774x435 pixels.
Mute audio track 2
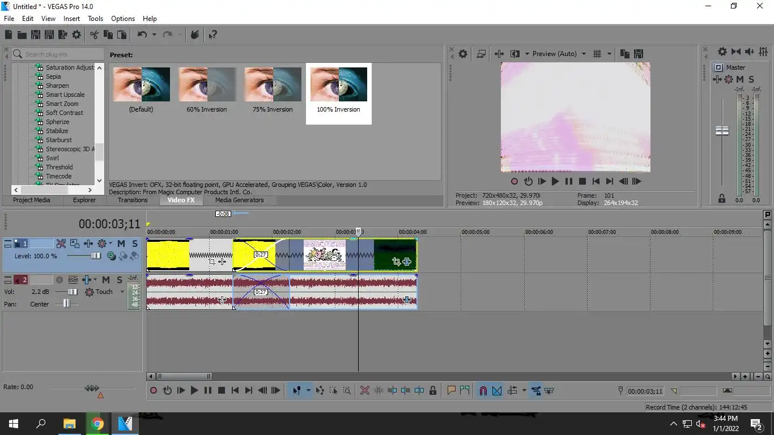(106, 280)
